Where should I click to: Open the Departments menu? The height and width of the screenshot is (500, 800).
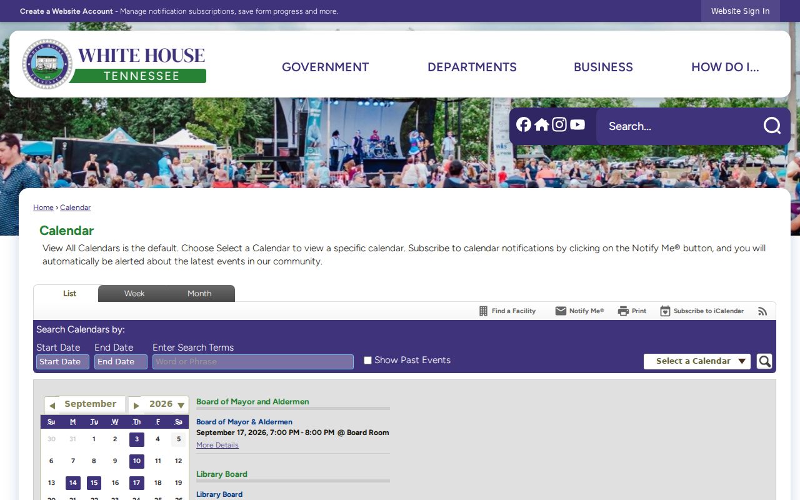click(x=472, y=67)
